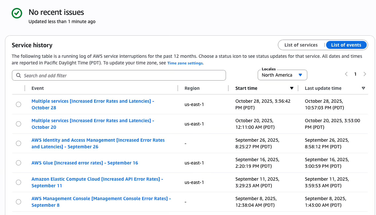376x215 pixels.
Task: Click last update October 20, 2025, 3:53:00 PM
Action: (332, 124)
